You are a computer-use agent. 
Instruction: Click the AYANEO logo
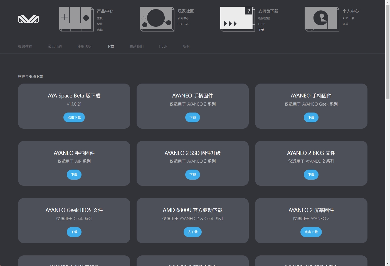(28, 19)
